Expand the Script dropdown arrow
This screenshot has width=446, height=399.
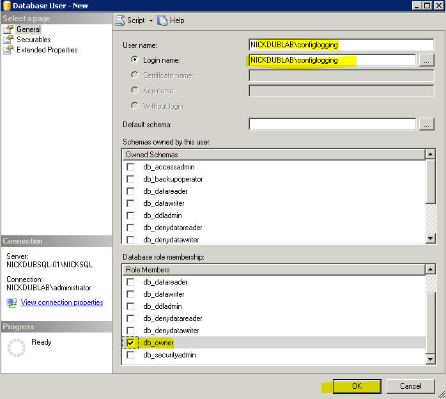(151, 20)
